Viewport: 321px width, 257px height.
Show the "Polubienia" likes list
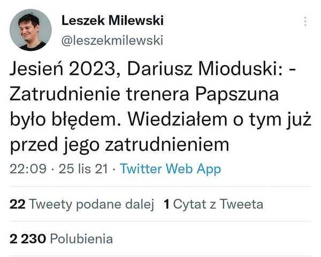80,238
